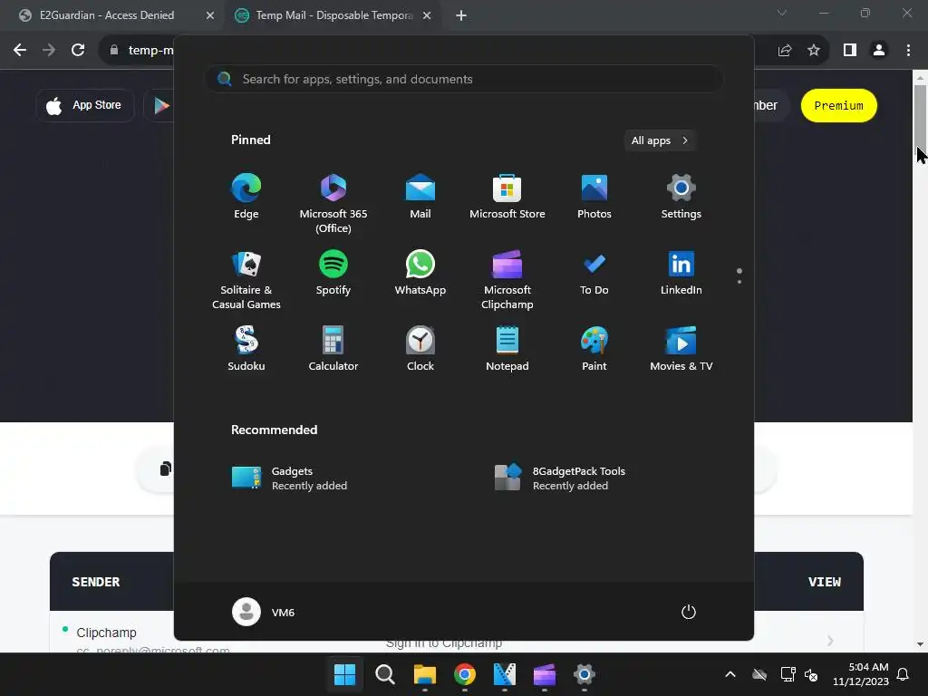Viewport: 928px width, 696px height.
Task: Bookmark this page with the star
Action: (x=814, y=51)
